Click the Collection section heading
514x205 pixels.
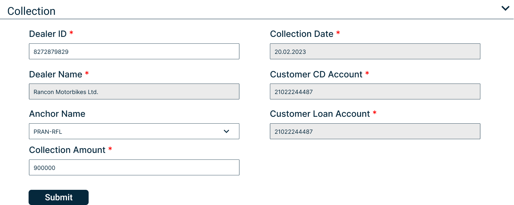point(31,11)
